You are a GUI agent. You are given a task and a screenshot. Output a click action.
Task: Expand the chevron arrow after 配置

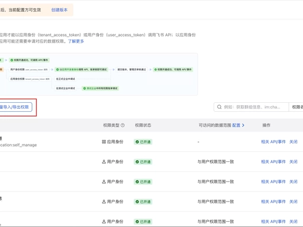[243, 125]
